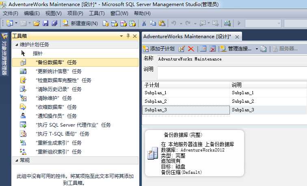This screenshot has height=186, width=307.
Task: Click the New Project toolbar icon
Action: (x=10, y=23)
